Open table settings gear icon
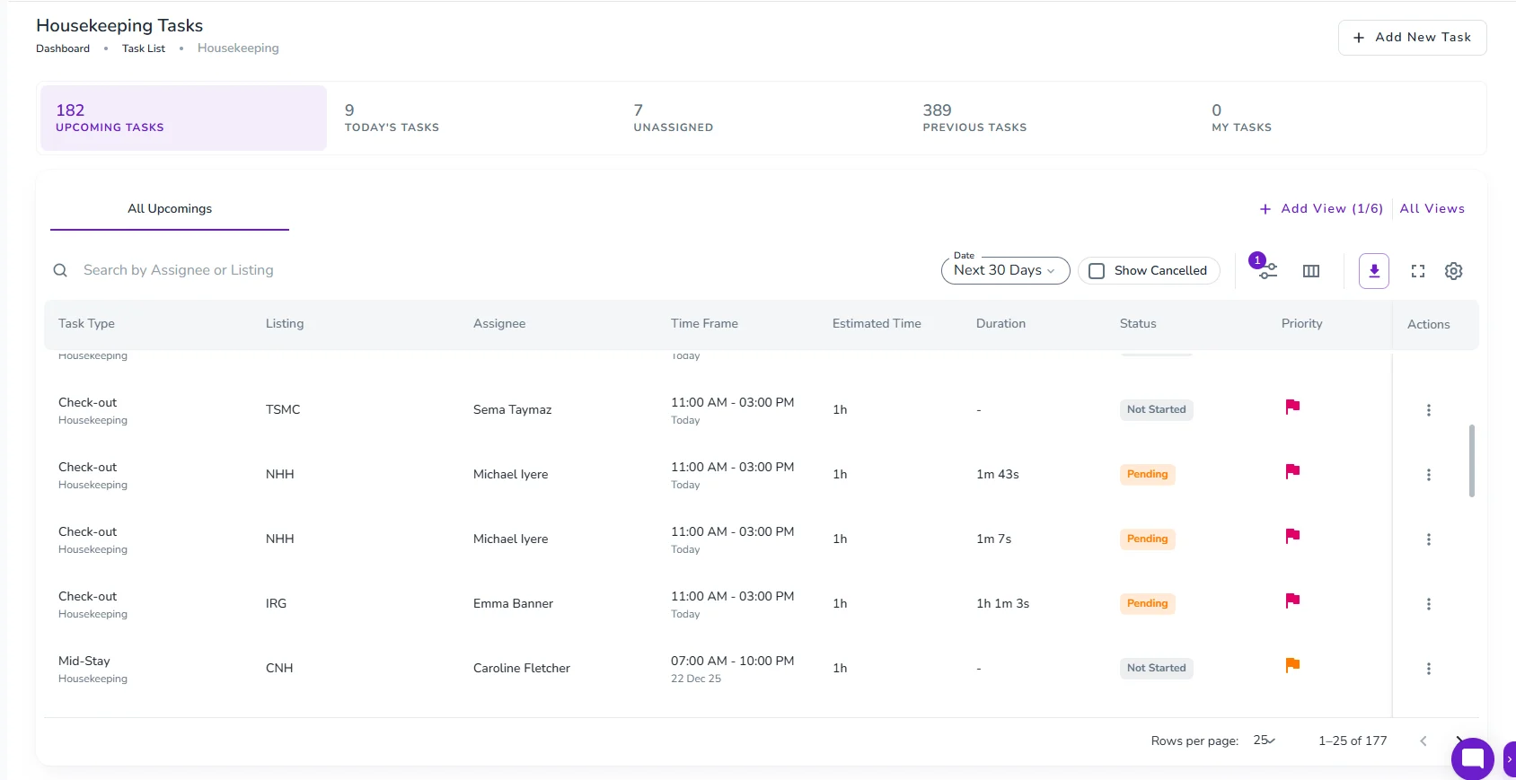This screenshot has height=780, width=1516. pyautogui.click(x=1453, y=271)
